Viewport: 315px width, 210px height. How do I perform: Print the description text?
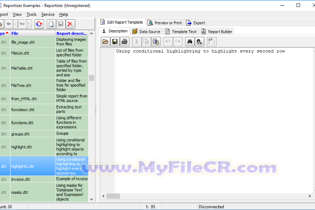[x=125, y=42]
